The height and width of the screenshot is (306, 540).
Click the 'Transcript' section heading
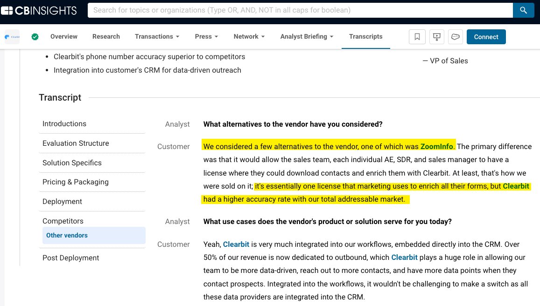(x=60, y=98)
